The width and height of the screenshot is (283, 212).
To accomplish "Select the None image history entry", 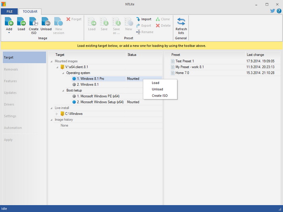I will click(x=64, y=126).
